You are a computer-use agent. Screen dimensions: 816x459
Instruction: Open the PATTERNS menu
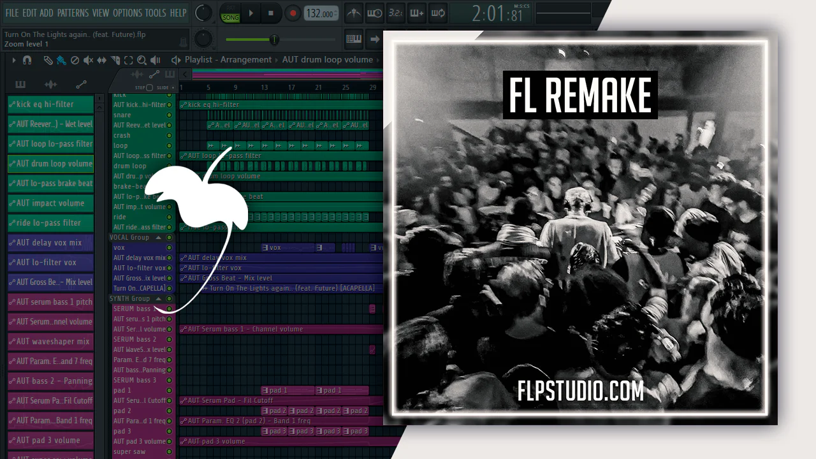click(73, 13)
